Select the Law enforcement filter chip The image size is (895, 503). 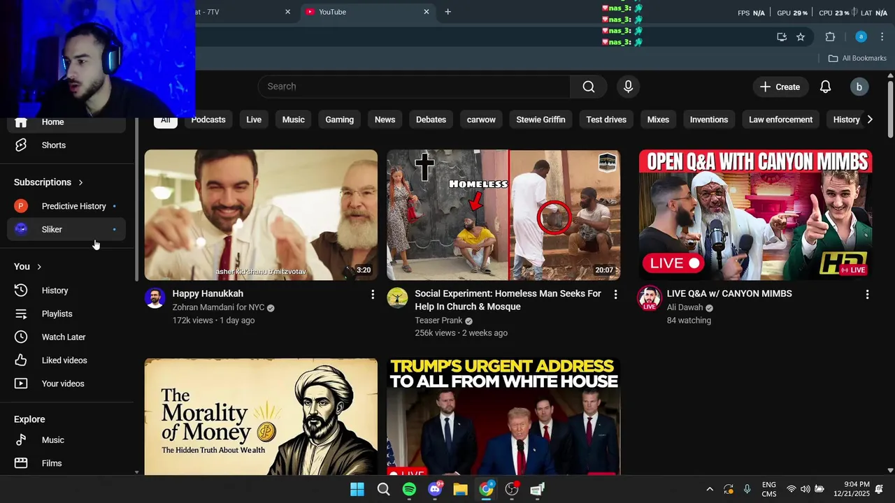coord(780,119)
